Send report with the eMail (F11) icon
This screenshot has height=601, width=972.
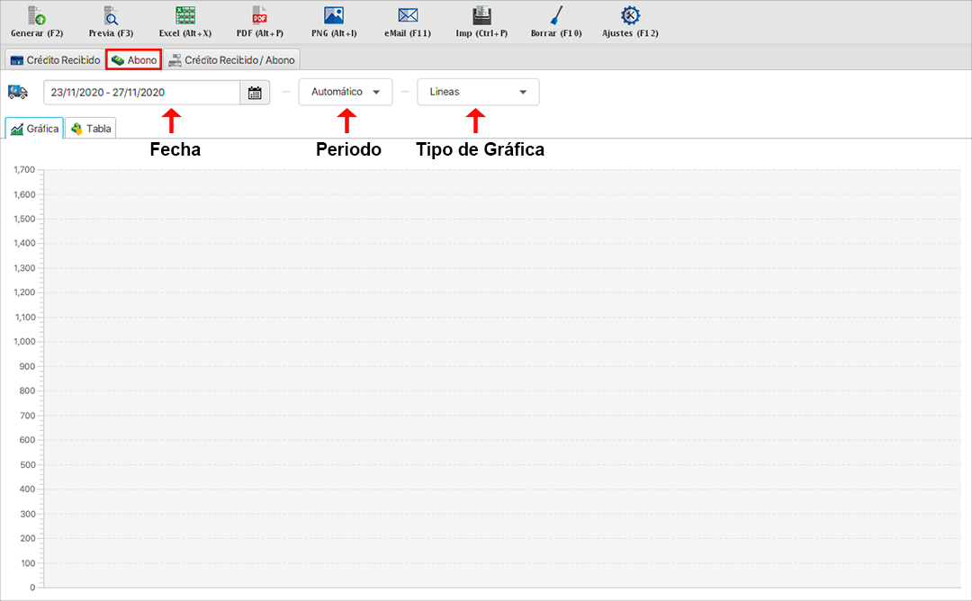pos(408,16)
